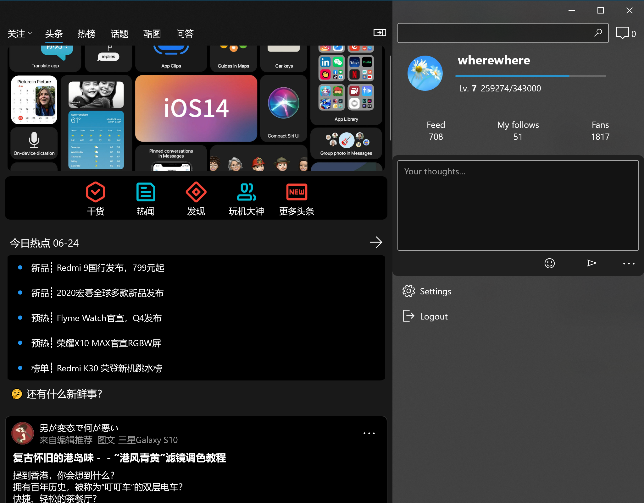Open 更多头条 NEW icon
The image size is (644, 503).
coord(297,192)
